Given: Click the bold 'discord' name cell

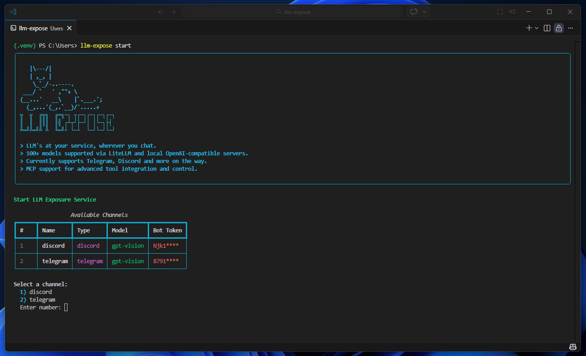Looking at the screenshot, I should click(53, 245).
